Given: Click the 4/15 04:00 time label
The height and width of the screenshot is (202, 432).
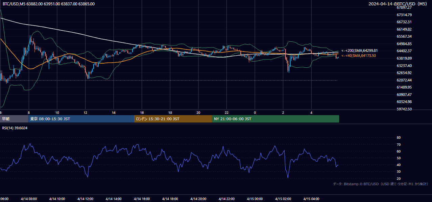Looking at the screenshot, I should tap(311, 199).
